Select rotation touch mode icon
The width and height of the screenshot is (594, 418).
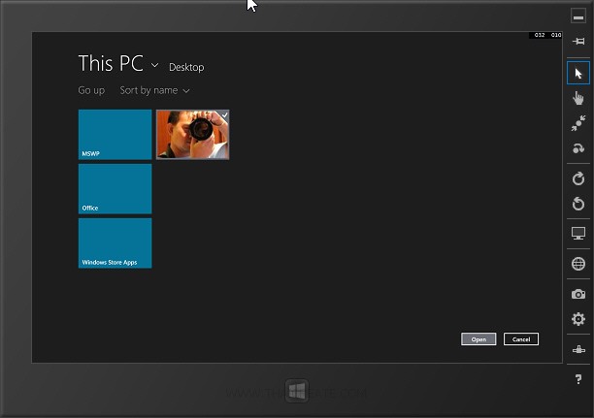(578, 148)
